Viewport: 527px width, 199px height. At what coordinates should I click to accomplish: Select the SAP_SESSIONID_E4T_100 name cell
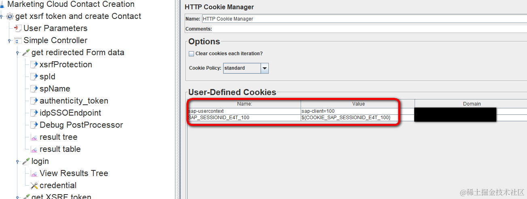244,117
